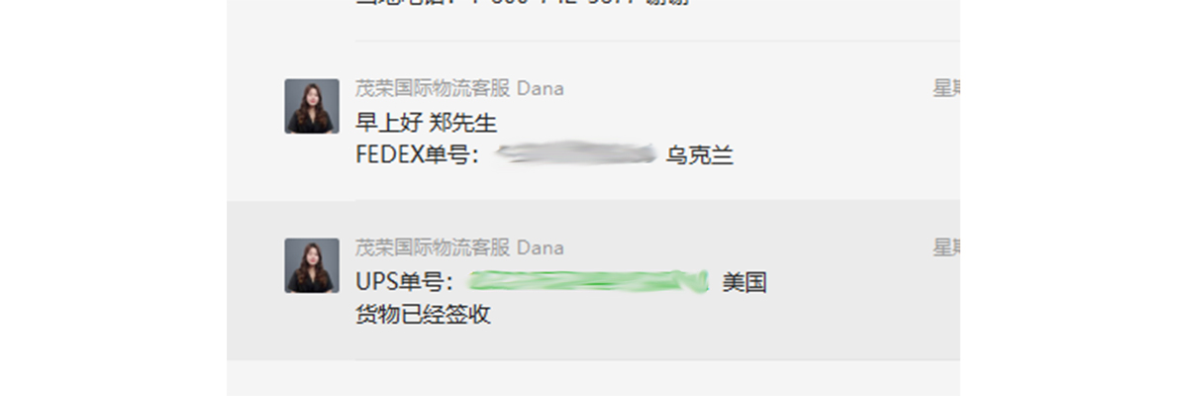This screenshot has width=1188, height=396.
Task: Click the divider line above the FEDEX message
Action: 657,42
